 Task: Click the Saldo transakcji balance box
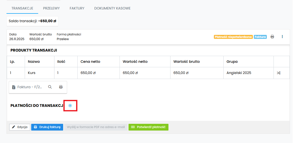(x=32, y=21)
